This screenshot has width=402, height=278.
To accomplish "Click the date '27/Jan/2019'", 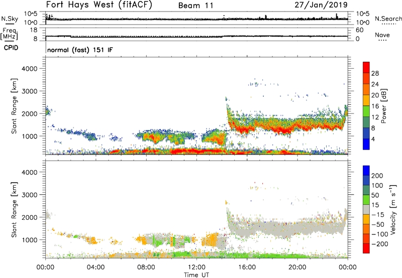I will [x=321, y=5].
